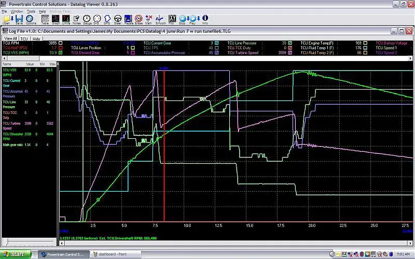This screenshot has height=259, width=415.
Task: Show log Info
Action: coord(205,19)
